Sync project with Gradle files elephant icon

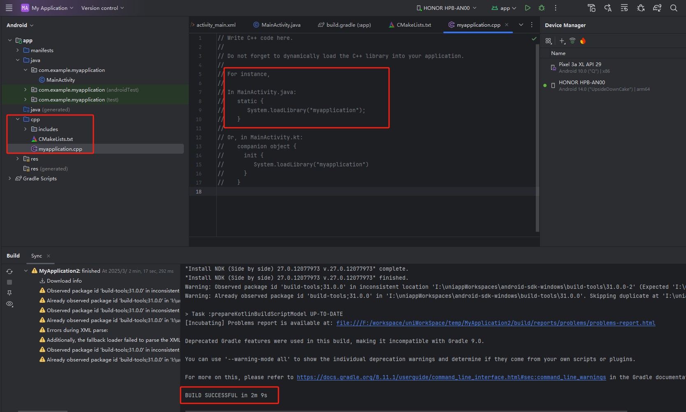tap(657, 8)
